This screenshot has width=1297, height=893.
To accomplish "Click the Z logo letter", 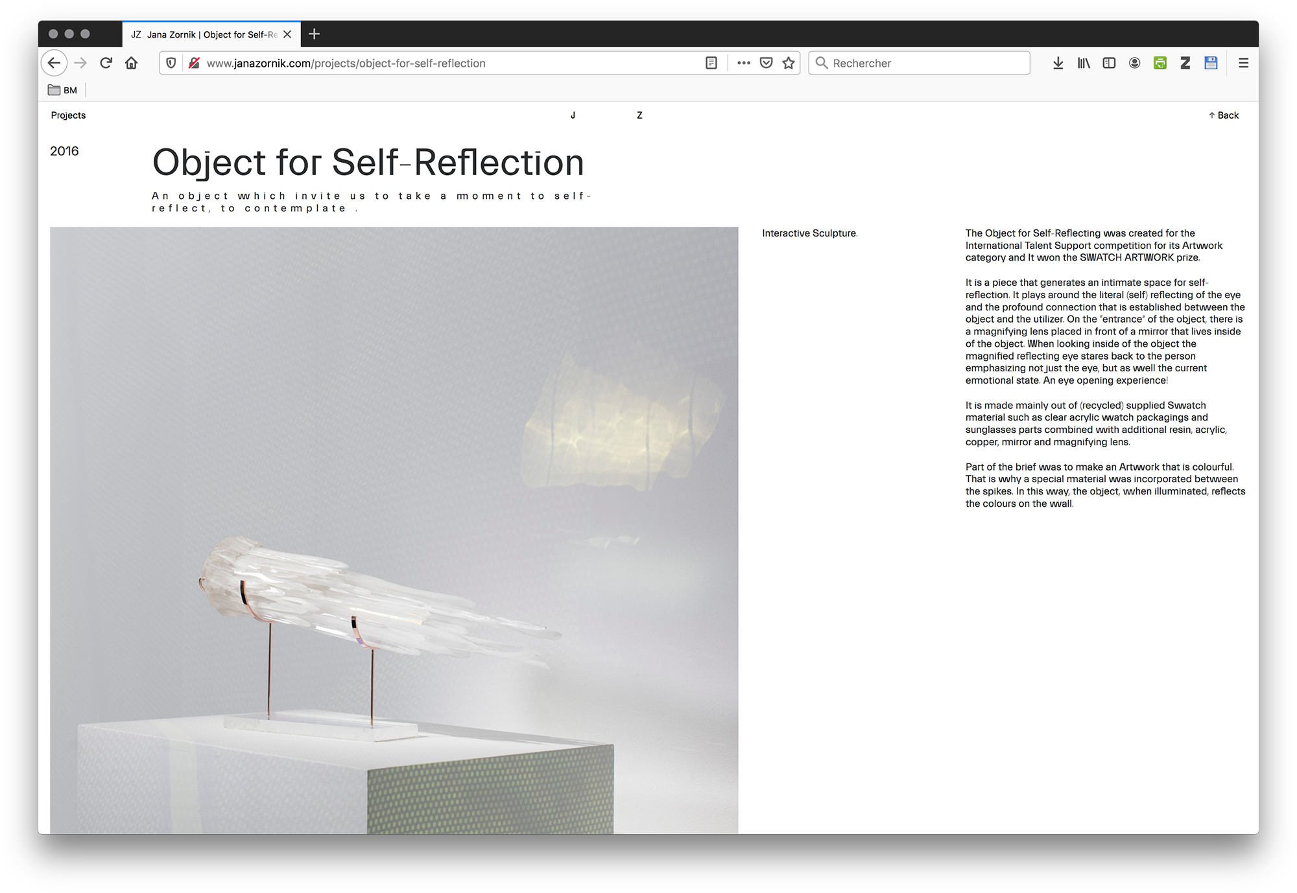I will click(639, 115).
